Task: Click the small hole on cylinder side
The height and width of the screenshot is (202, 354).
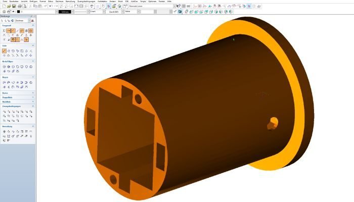Action: click(x=272, y=122)
